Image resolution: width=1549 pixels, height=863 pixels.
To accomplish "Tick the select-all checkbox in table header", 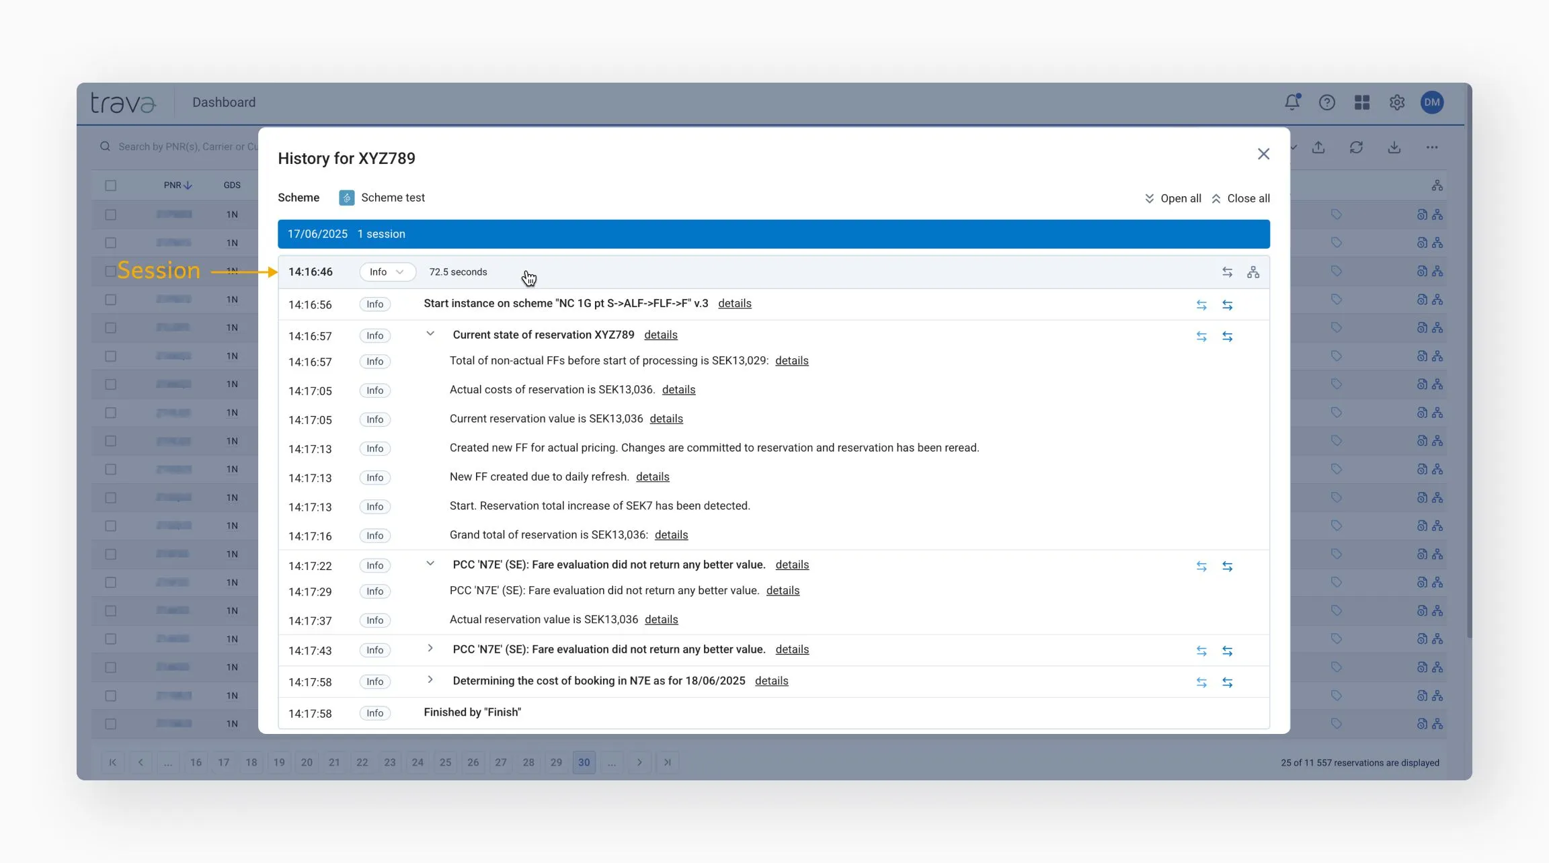I will click(111, 186).
